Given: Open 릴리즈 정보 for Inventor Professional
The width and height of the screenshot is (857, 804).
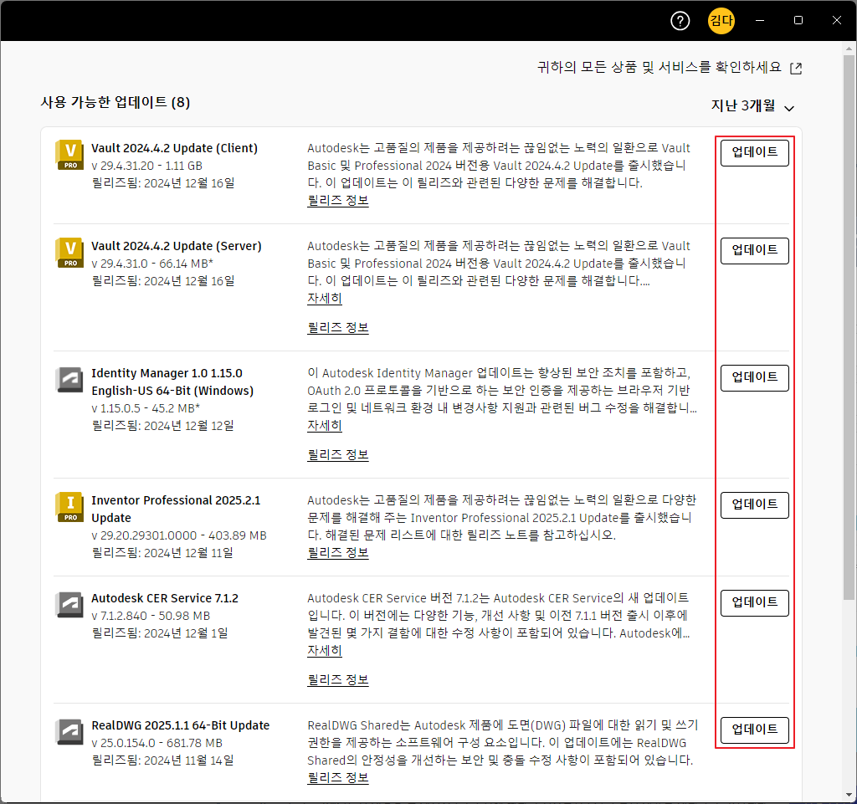Looking at the screenshot, I should (x=338, y=553).
